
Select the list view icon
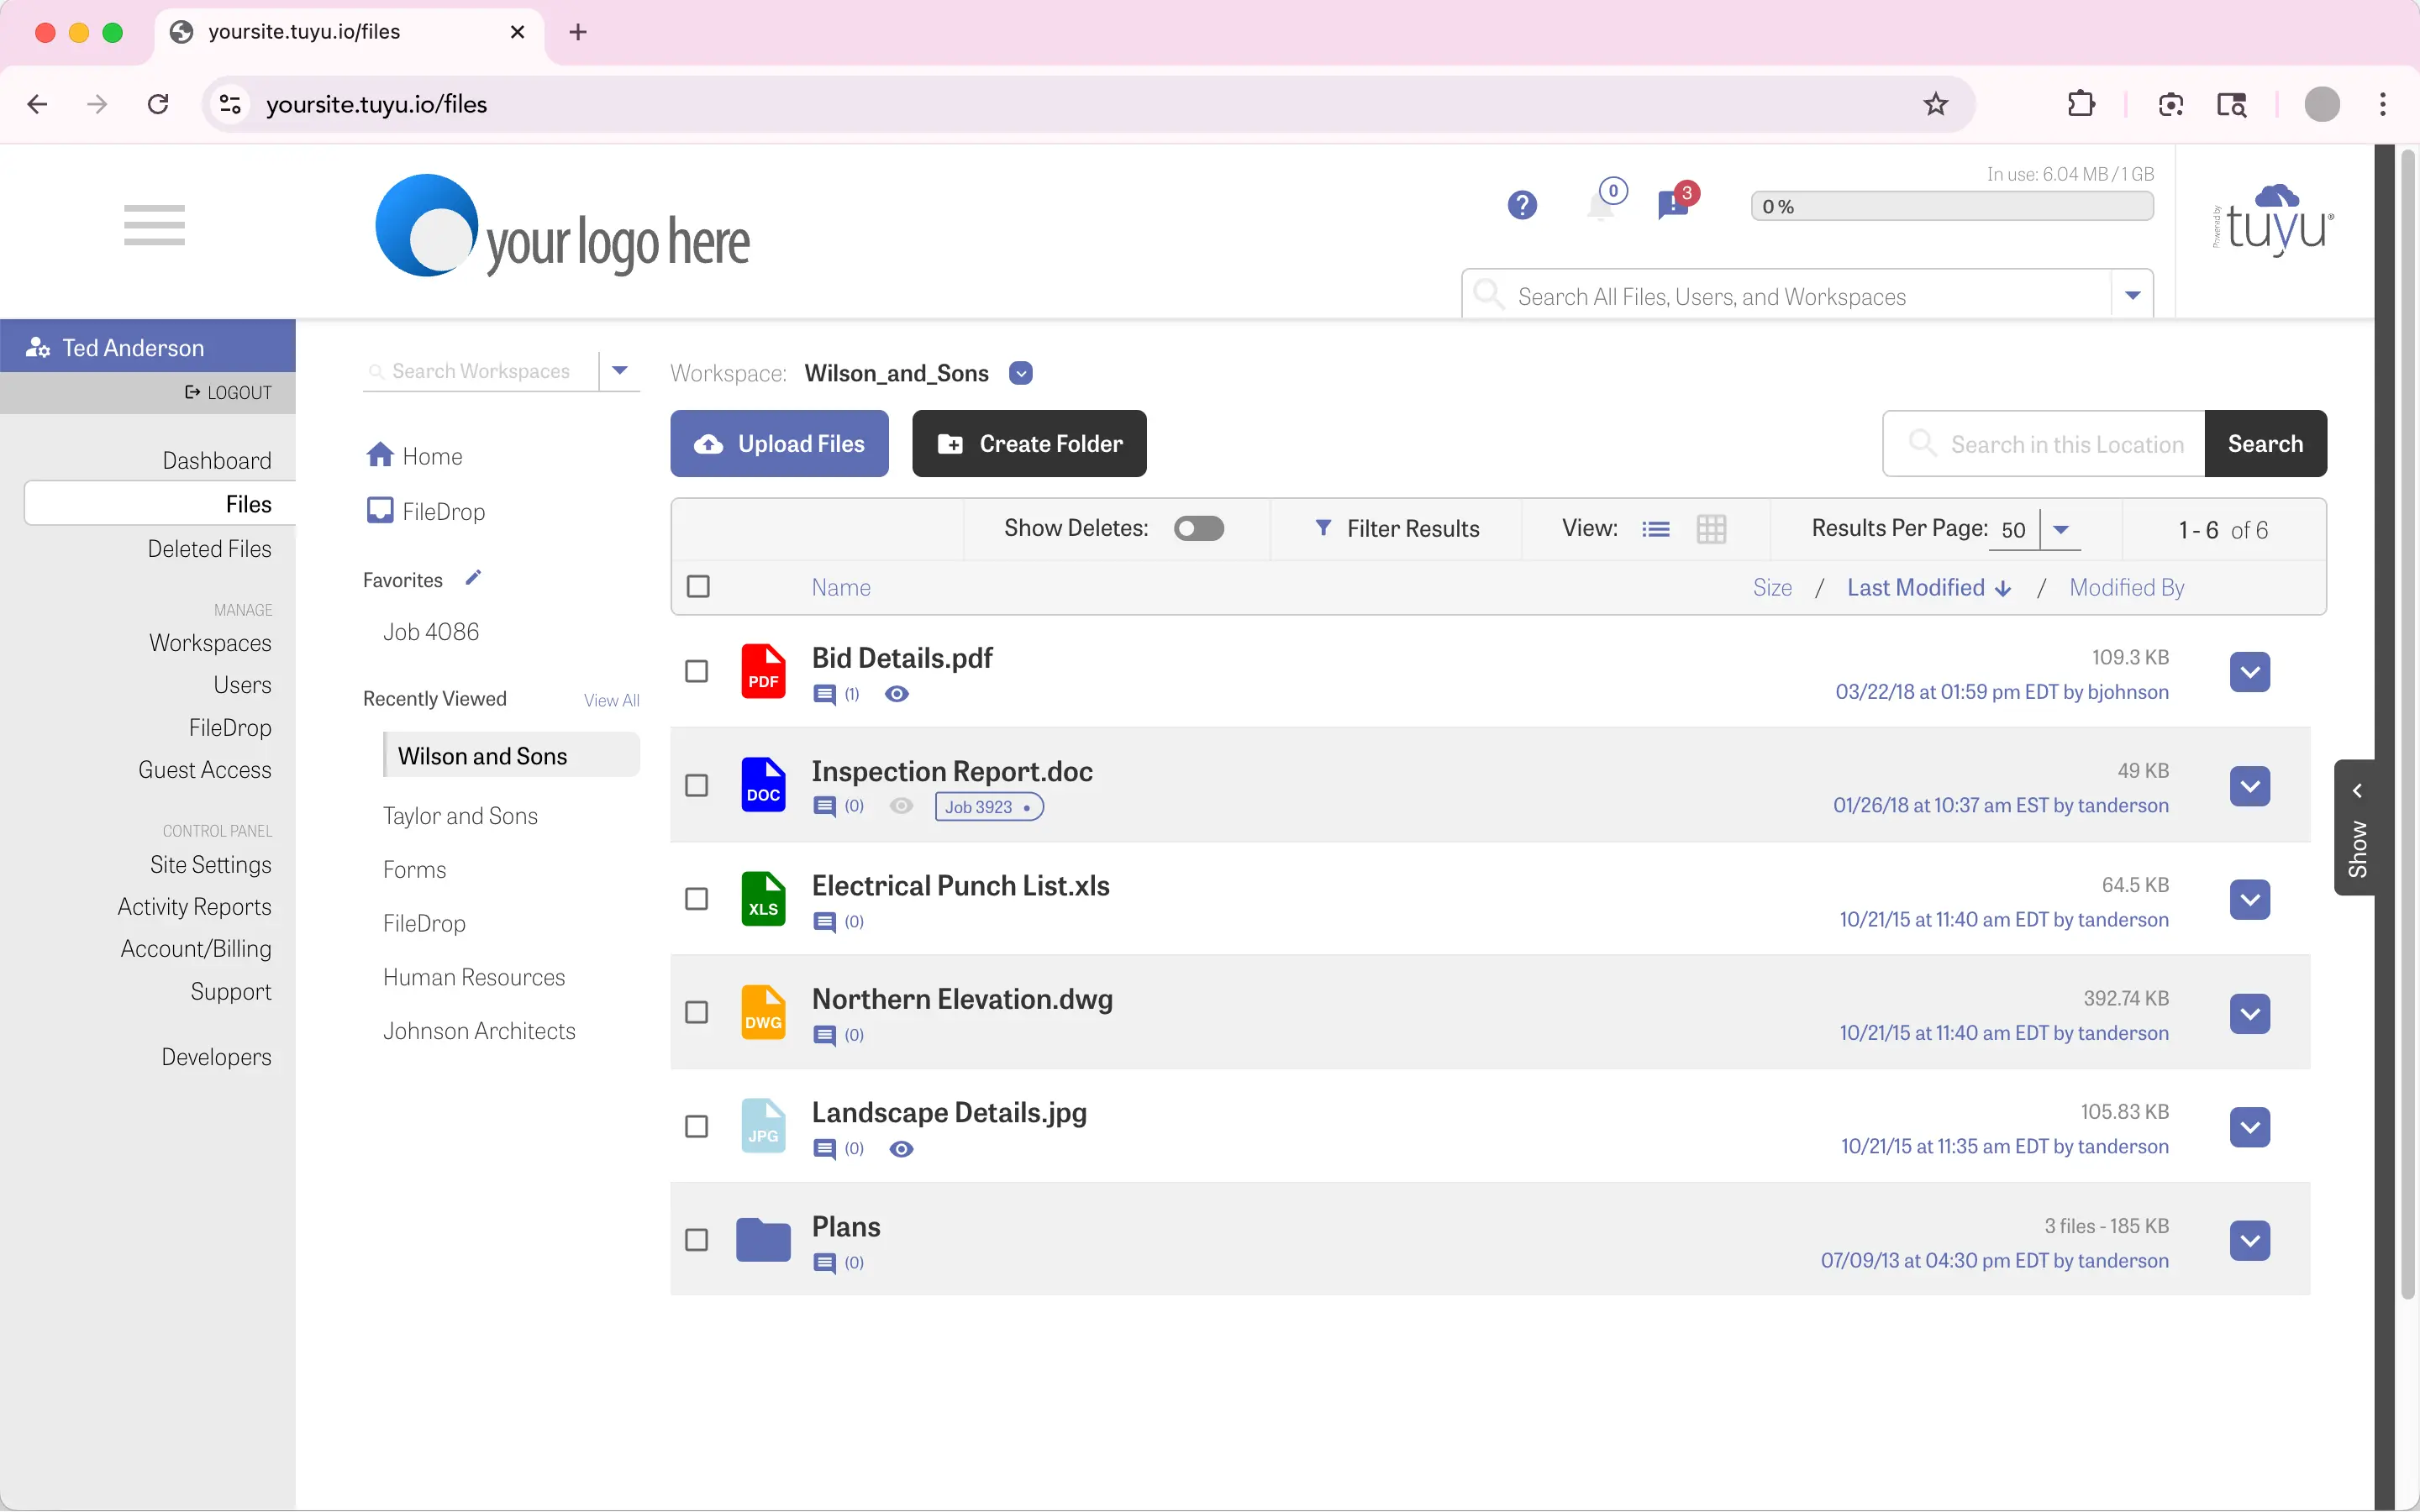[x=1656, y=529]
